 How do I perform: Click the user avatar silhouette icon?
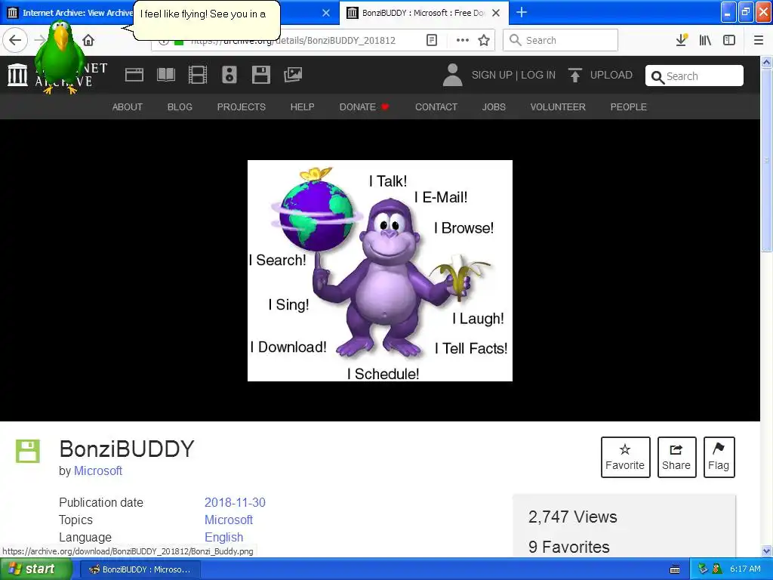click(x=453, y=75)
